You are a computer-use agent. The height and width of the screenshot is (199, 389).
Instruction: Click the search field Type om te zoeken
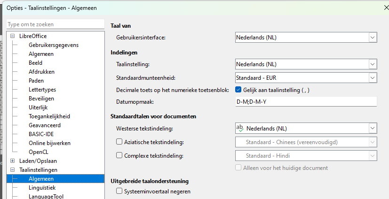(55, 24)
